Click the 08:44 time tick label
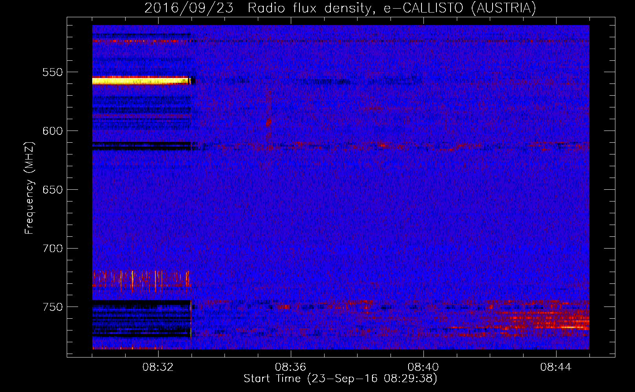635x392 pixels. [x=556, y=367]
